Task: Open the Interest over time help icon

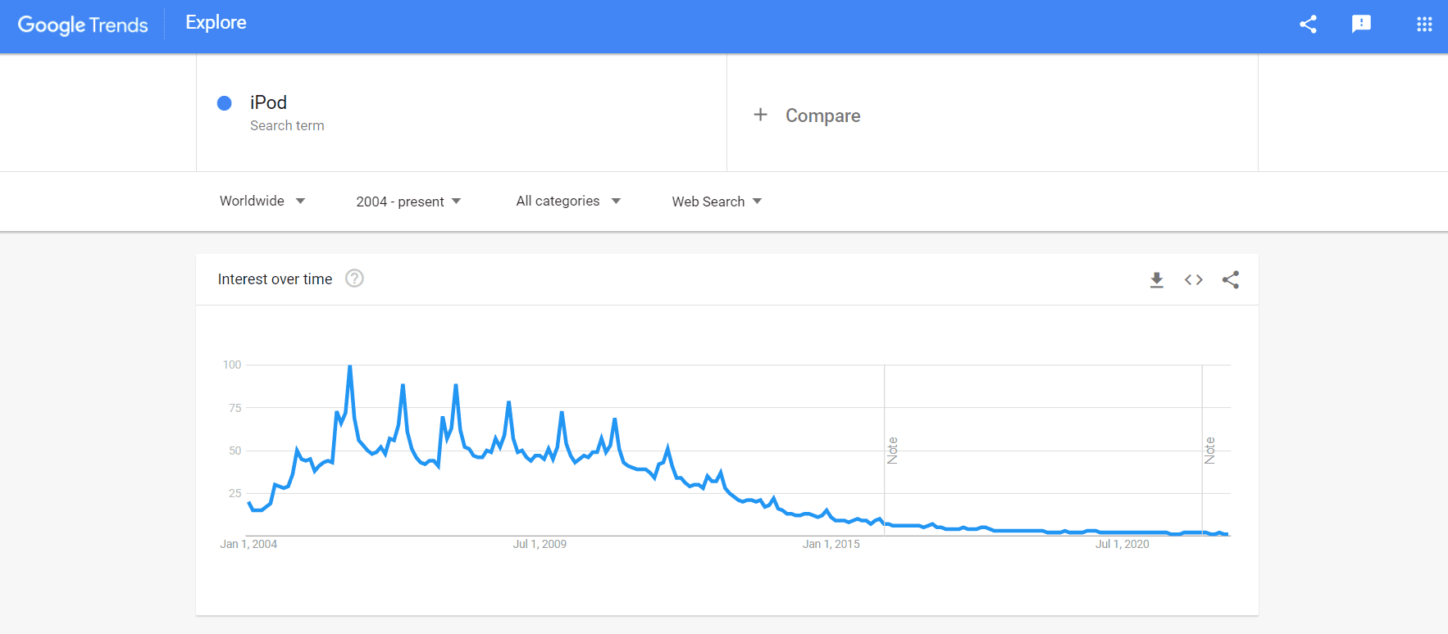Action: pos(354,279)
